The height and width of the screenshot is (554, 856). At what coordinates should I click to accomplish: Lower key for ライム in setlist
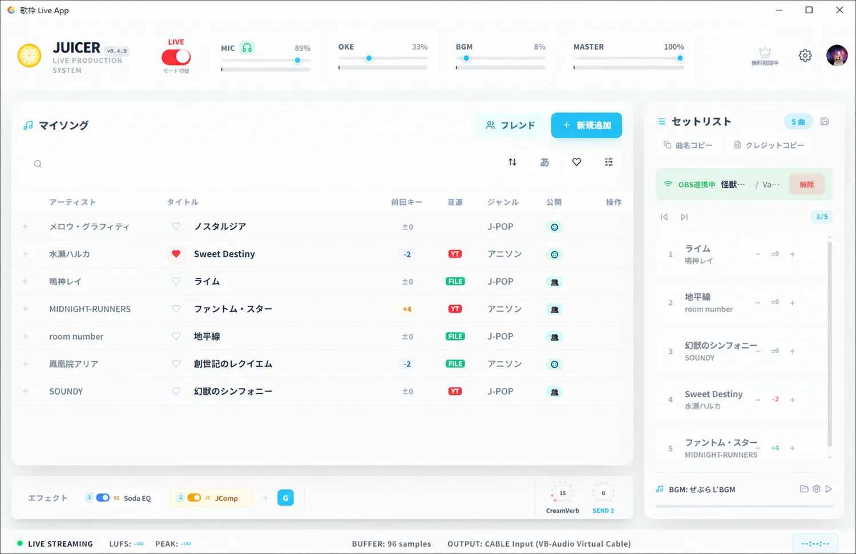click(758, 254)
